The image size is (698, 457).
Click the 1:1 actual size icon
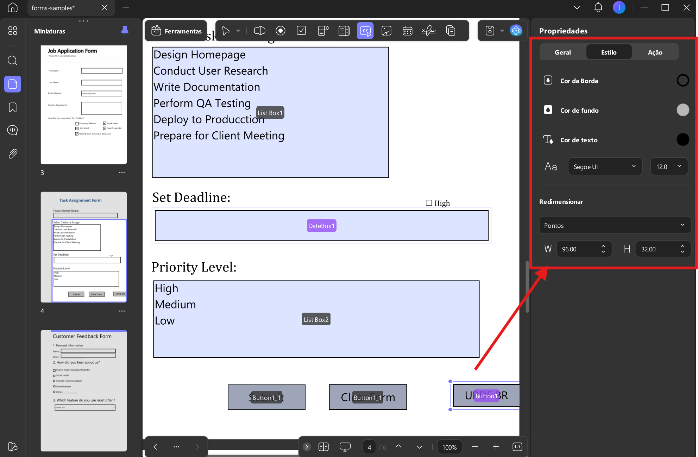517,447
